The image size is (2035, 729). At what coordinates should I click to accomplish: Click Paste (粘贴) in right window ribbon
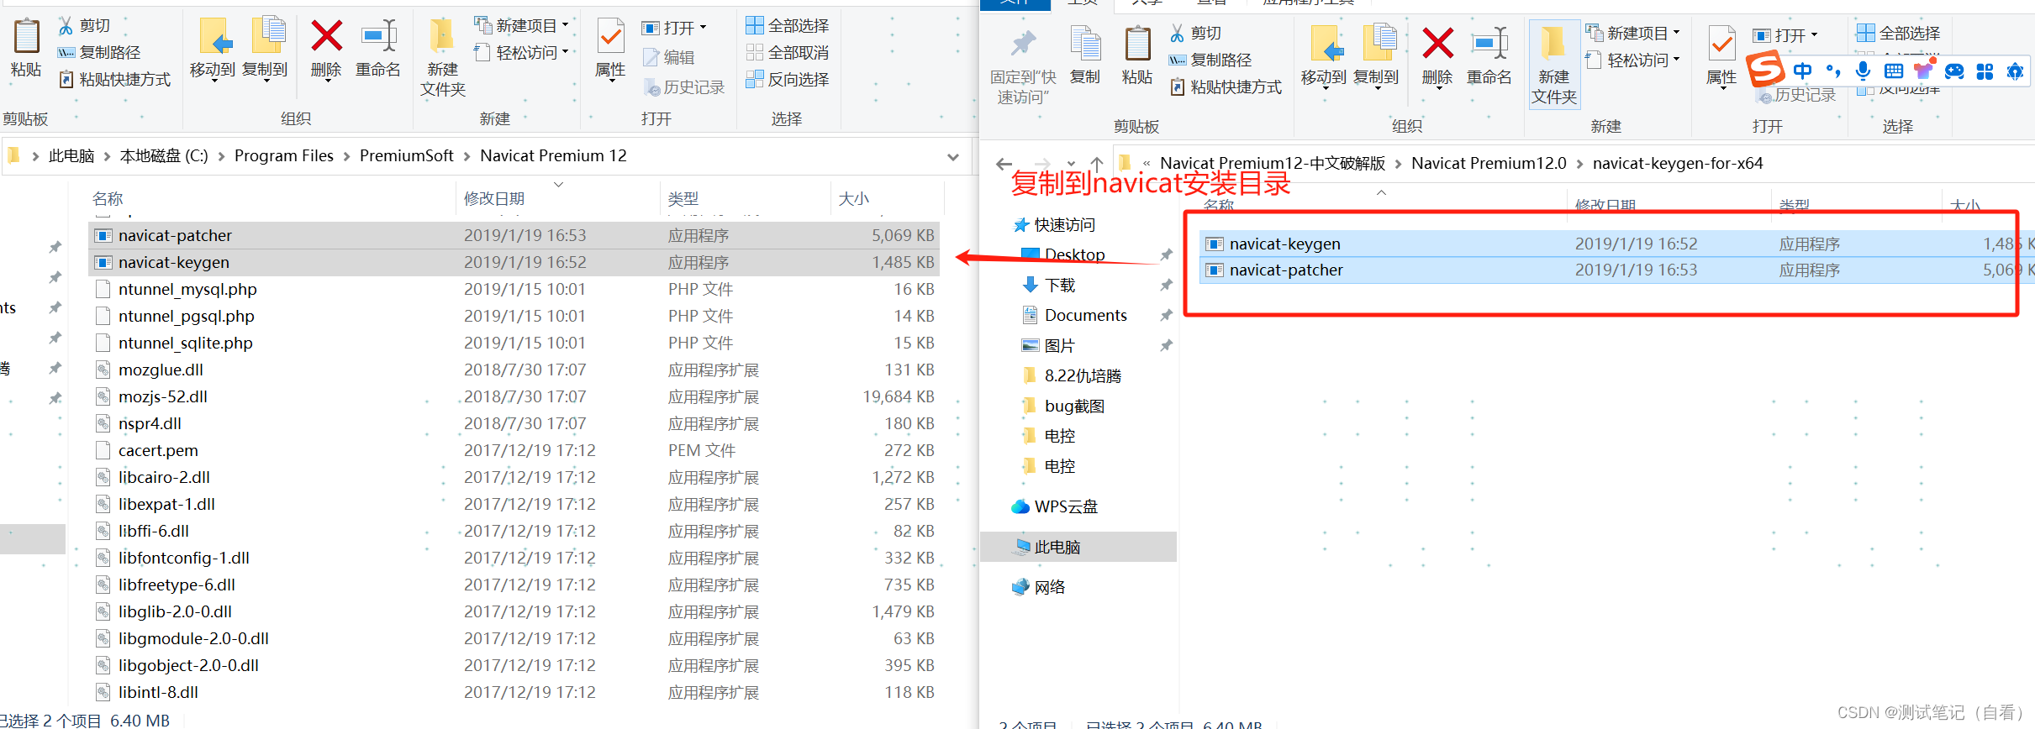pos(1137,55)
